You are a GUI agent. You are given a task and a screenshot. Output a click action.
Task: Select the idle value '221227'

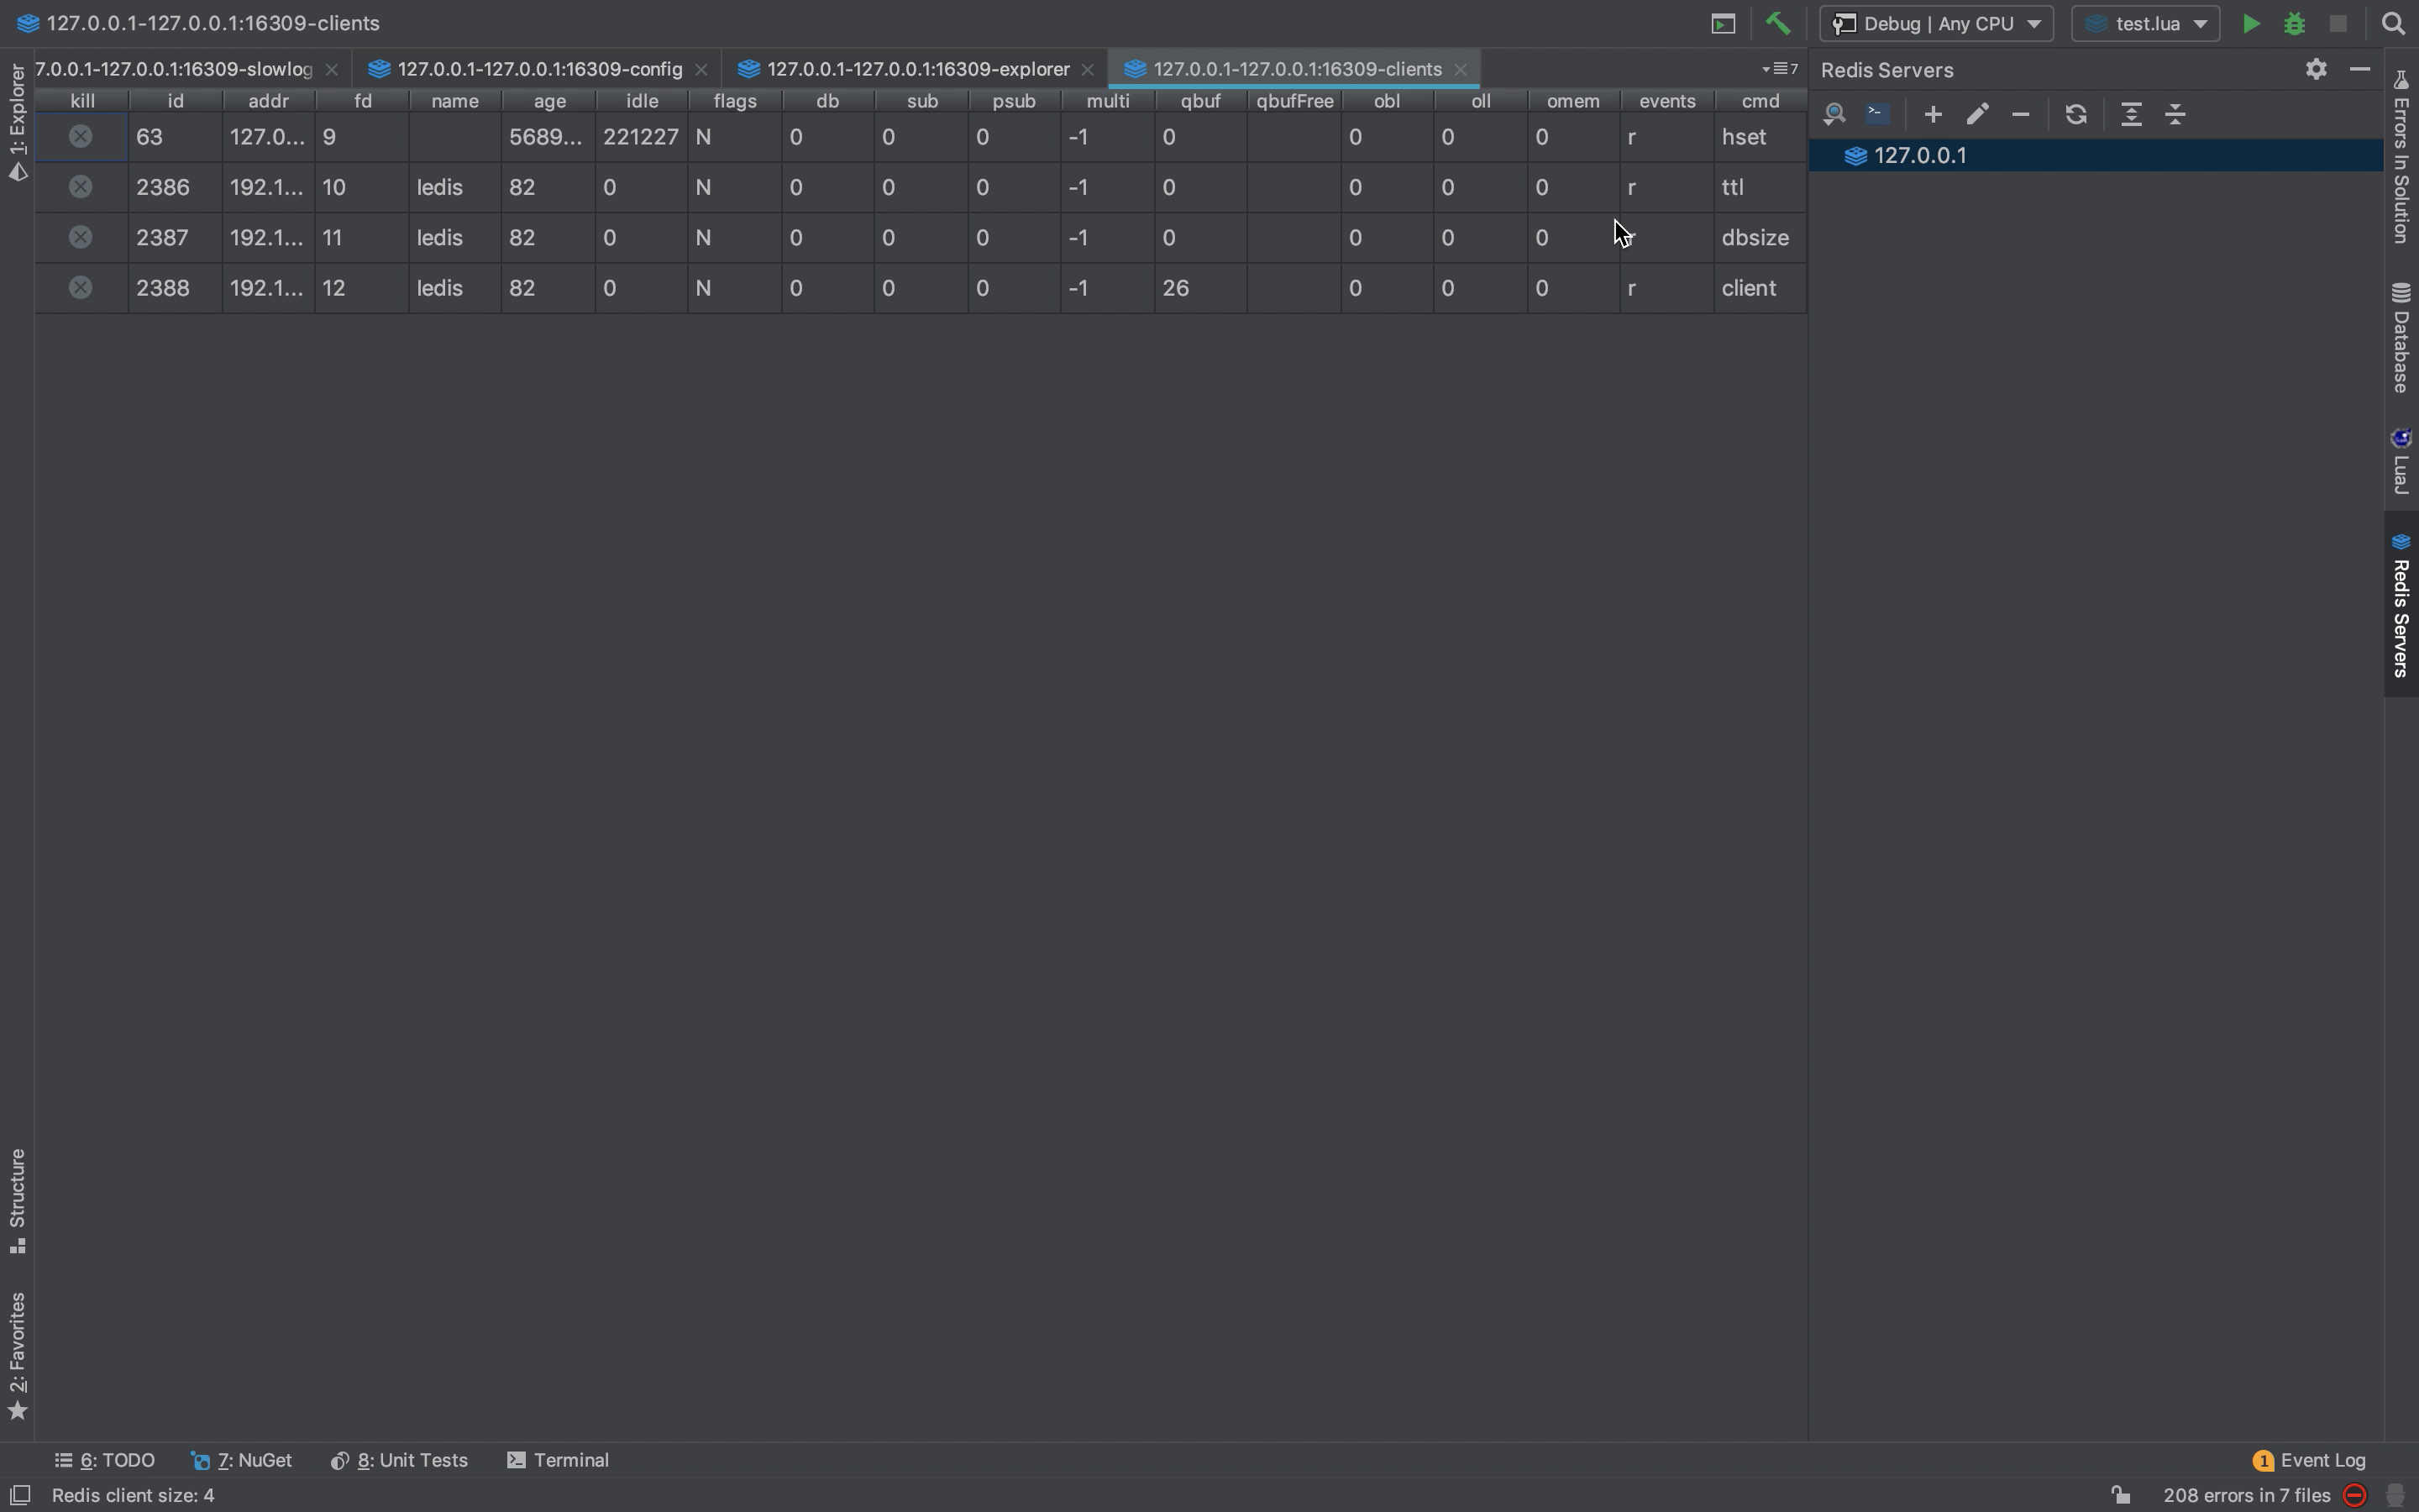642,137
